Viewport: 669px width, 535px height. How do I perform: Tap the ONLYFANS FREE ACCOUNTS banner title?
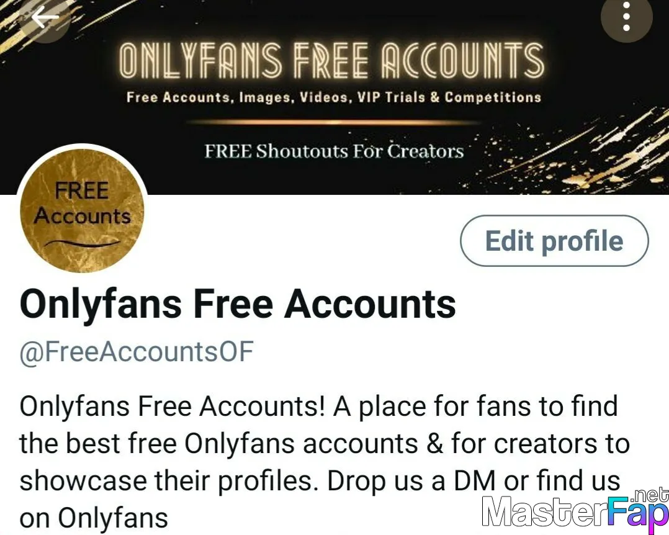(331, 60)
